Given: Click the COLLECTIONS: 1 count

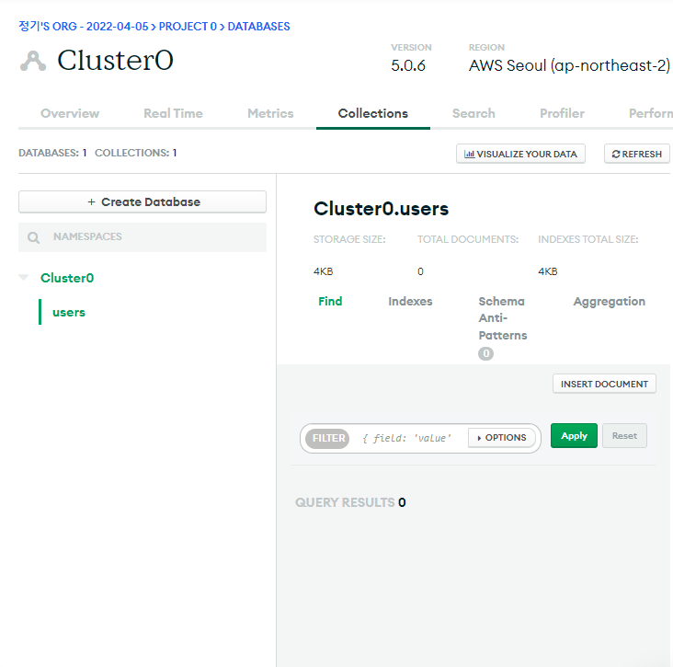Looking at the screenshot, I should click(x=136, y=153).
